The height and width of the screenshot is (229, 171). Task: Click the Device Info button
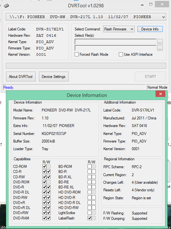[x=150, y=29]
